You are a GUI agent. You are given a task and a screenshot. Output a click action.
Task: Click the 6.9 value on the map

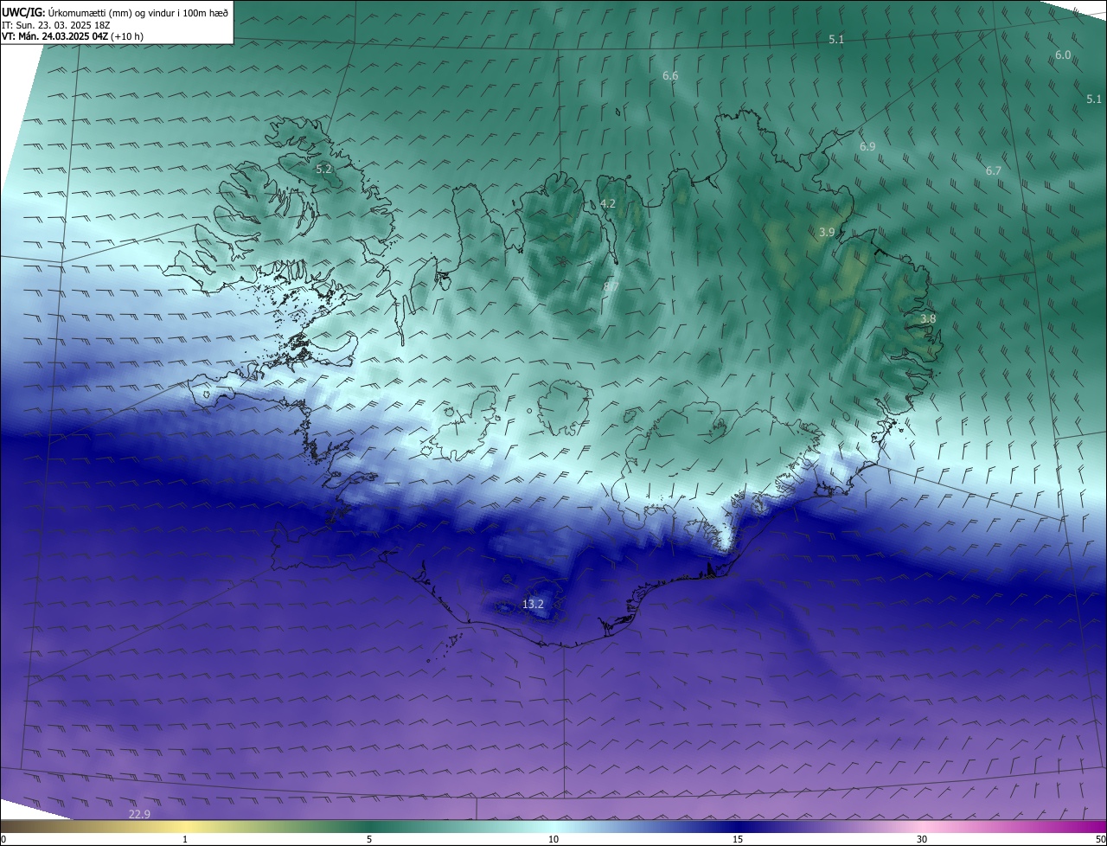(x=867, y=147)
